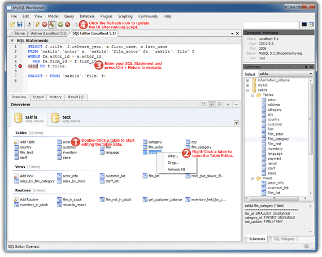Click plus button in Overview header
This screenshot has width=322, height=257.
[x=228, y=104]
